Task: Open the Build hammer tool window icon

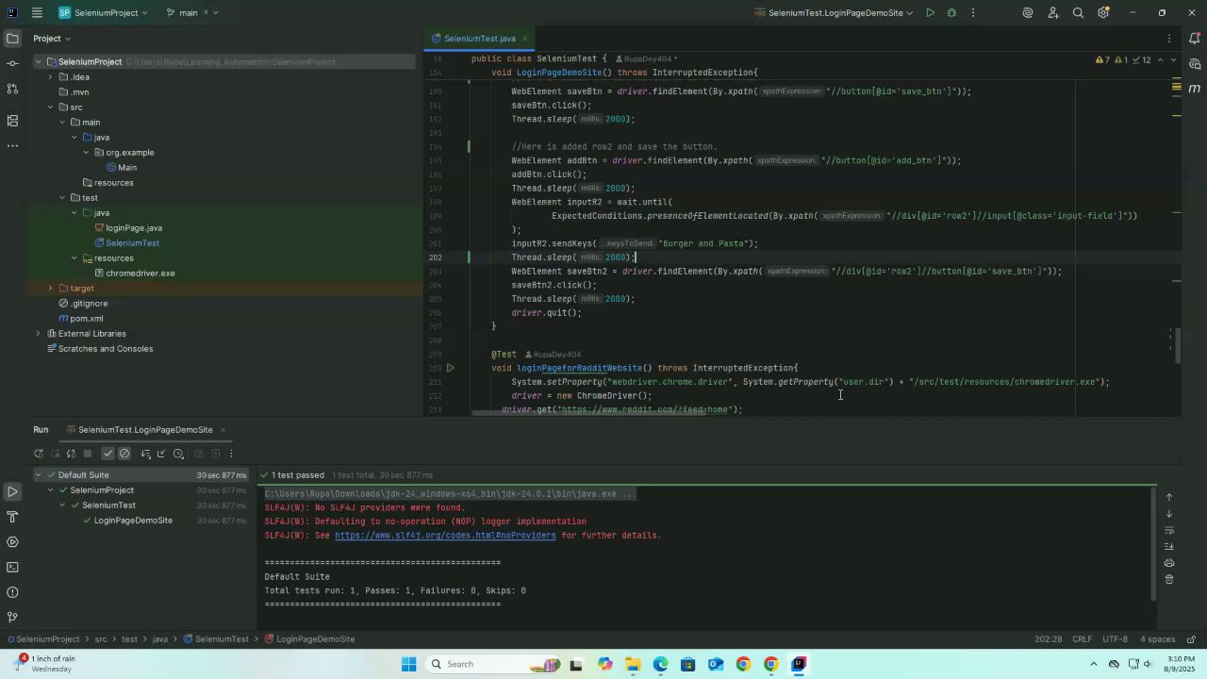Action: pyautogui.click(x=12, y=517)
